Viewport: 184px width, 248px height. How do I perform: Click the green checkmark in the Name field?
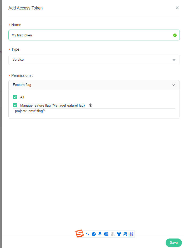(x=175, y=35)
